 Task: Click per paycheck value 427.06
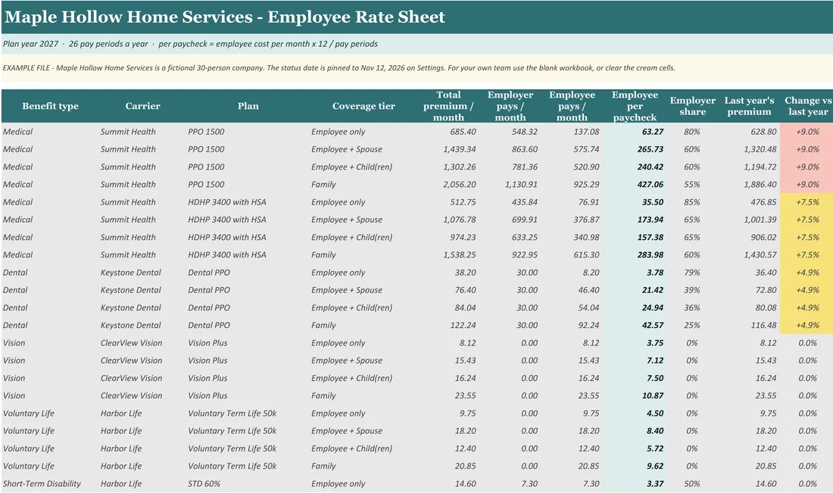(650, 184)
